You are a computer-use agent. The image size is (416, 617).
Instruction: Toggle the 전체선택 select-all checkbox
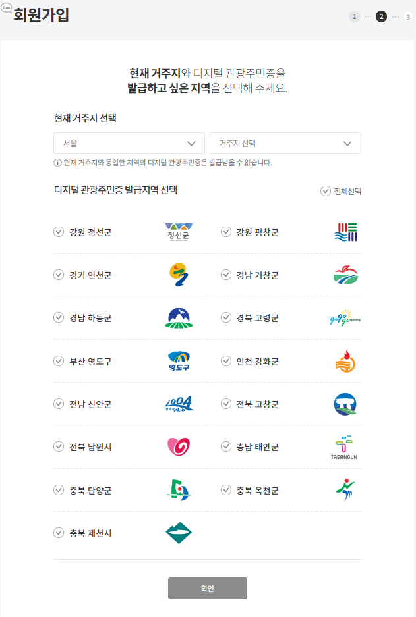(325, 190)
